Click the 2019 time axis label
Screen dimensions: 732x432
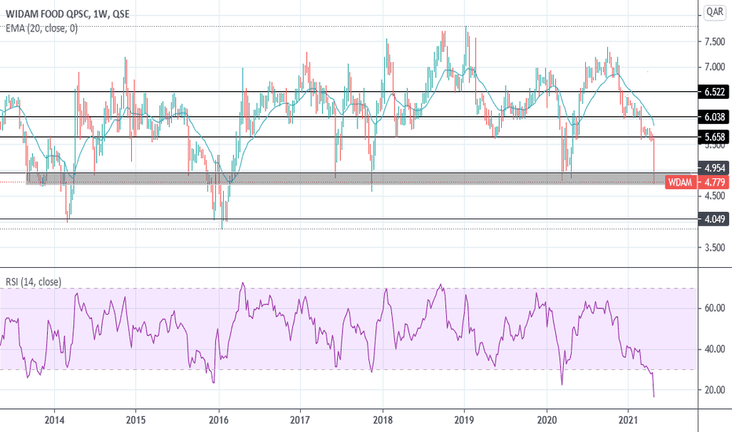[464, 420]
